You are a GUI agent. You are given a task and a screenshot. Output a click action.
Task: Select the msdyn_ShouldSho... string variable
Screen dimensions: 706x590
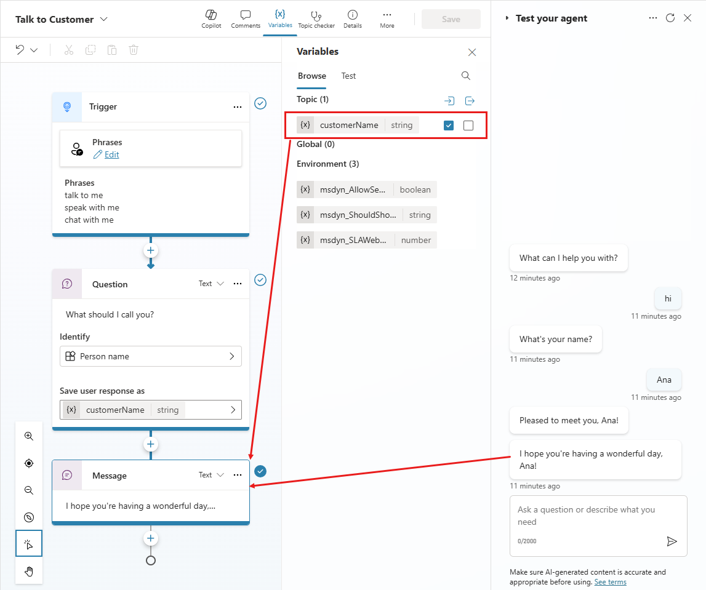[366, 215]
